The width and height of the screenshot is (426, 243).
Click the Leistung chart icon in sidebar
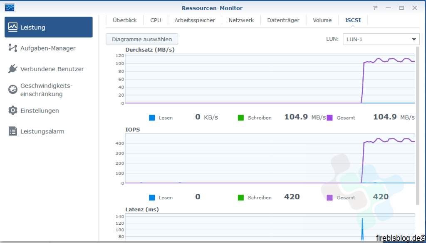pos(13,27)
